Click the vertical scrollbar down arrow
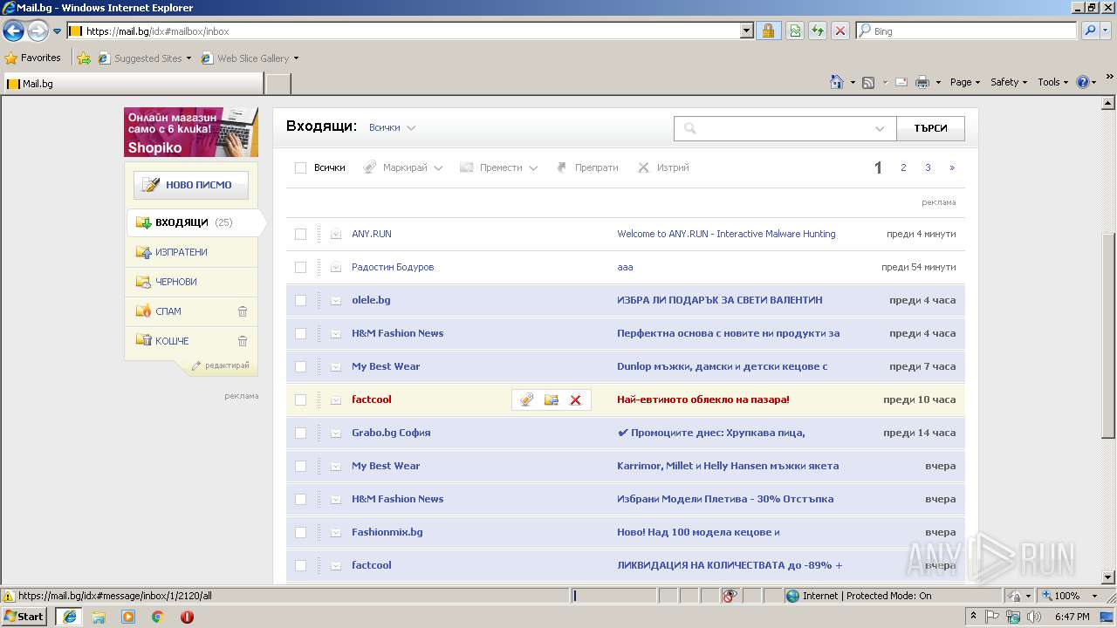The image size is (1117, 628). [x=1108, y=577]
